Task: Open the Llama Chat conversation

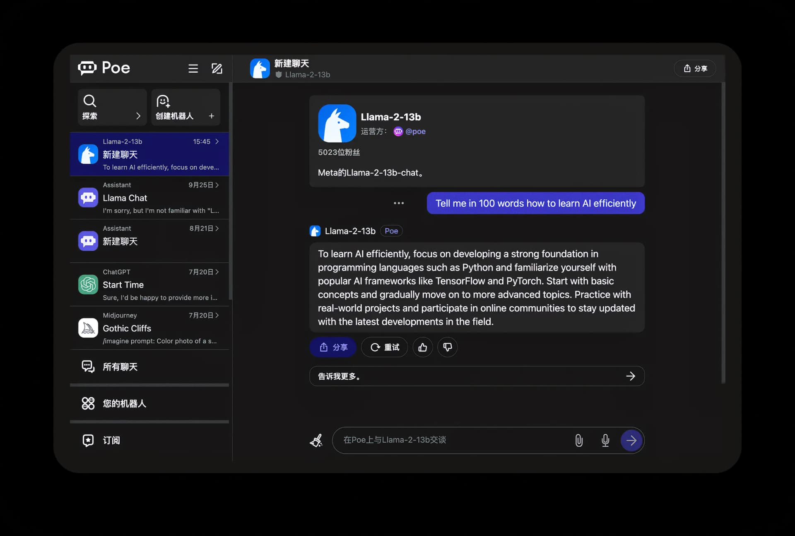Action: (x=149, y=198)
